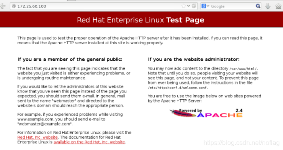Open the Google search engine selector

tap(205, 6)
